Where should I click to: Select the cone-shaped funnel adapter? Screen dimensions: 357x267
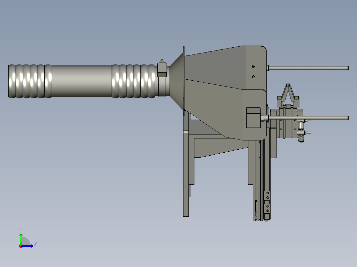click(x=178, y=81)
